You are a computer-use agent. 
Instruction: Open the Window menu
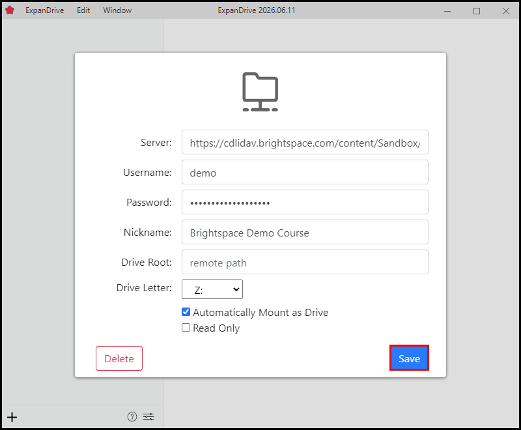[117, 10]
